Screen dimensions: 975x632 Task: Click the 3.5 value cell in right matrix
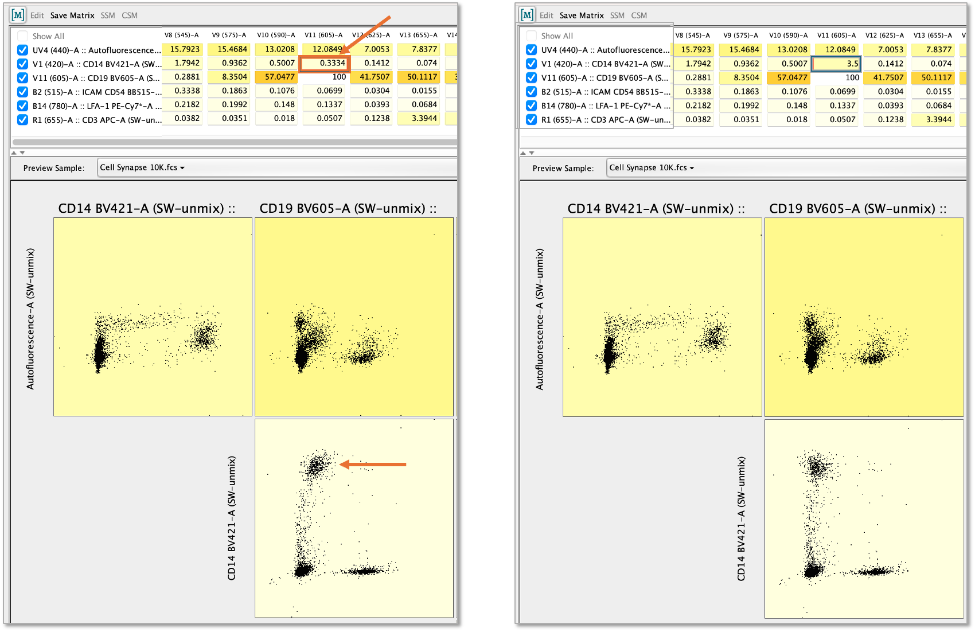[x=836, y=64]
